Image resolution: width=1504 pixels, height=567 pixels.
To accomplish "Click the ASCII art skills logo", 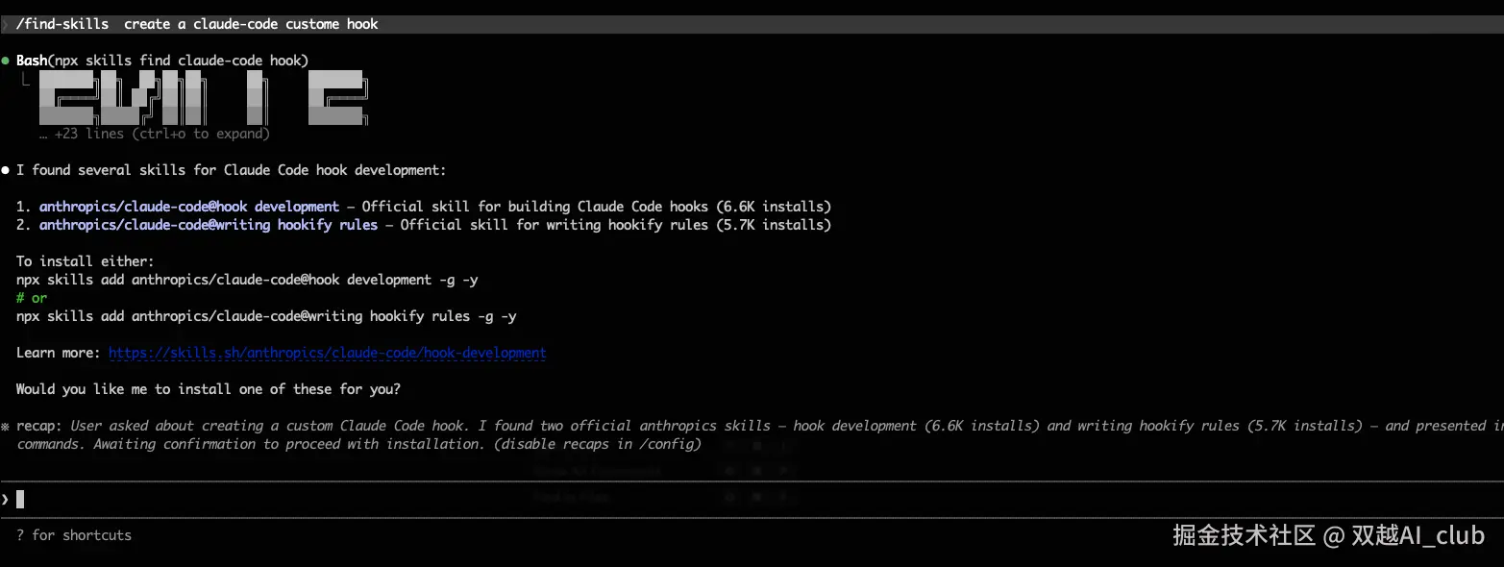I will tap(203, 98).
